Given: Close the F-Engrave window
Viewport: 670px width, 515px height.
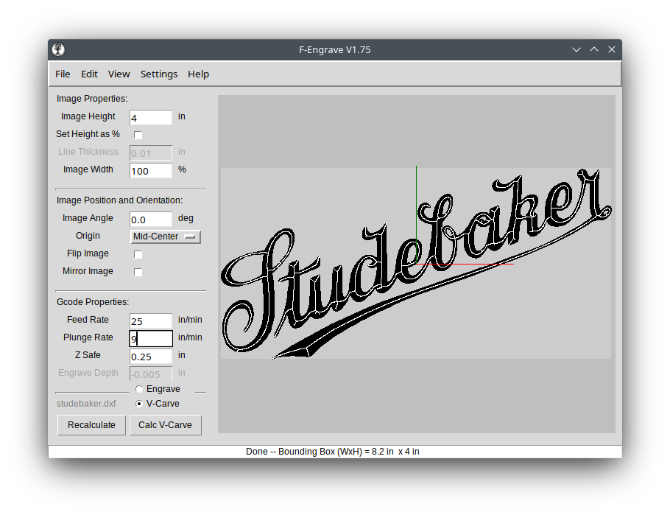Looking at the screenshot, I should pyautogui.click(x=612, y=49).
